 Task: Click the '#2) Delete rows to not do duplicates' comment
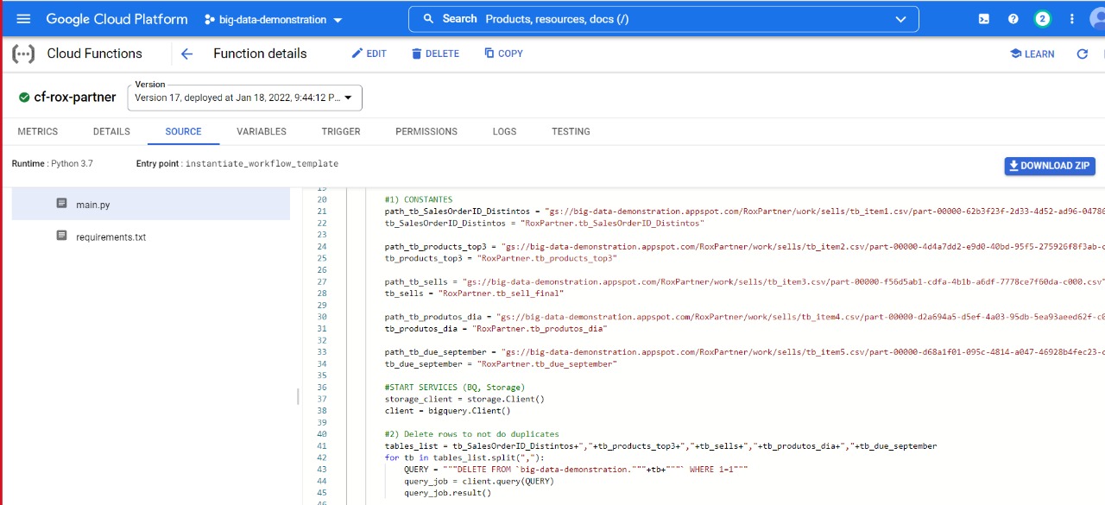pos(471,434)
